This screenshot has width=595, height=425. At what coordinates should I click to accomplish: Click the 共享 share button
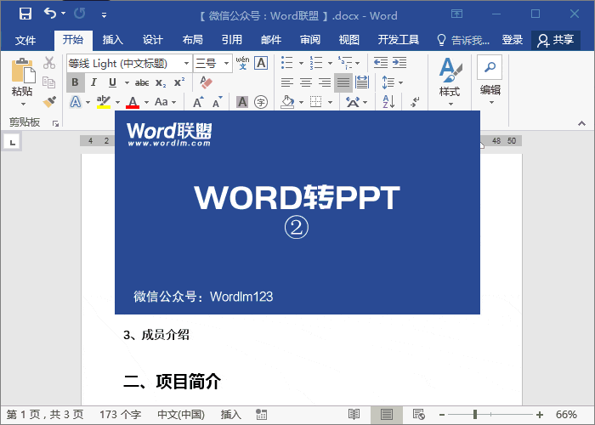556,40
